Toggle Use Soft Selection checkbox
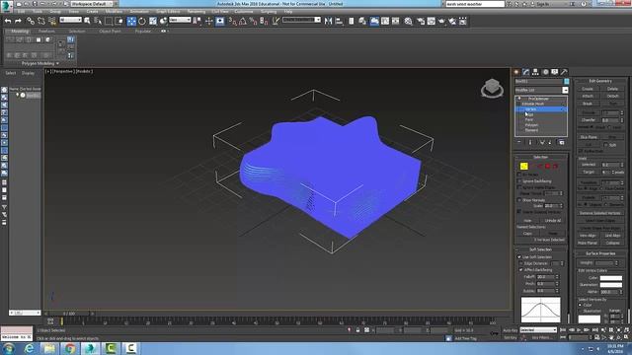Viewport: 632px width, 355px height. (519, 256)
